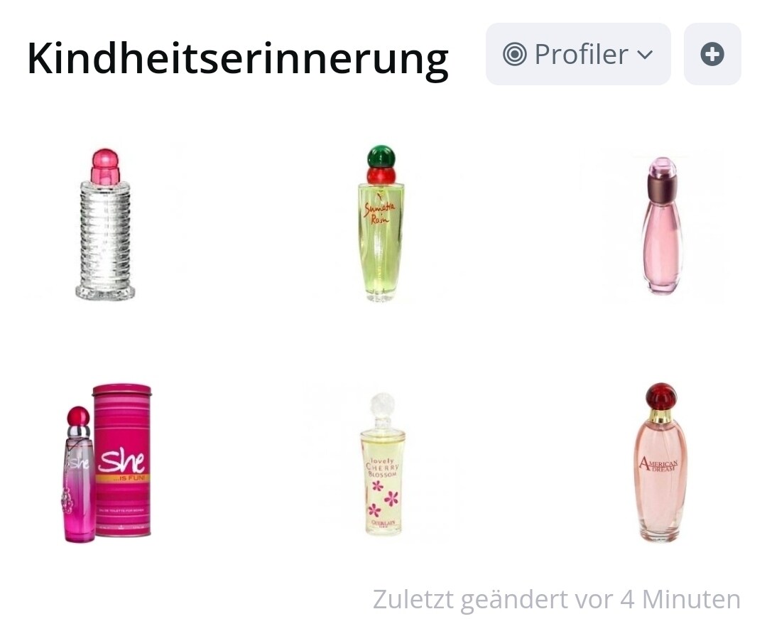Click the add plus icon button
Image resolution: width=767 pixels, height=641 pixels.
coord(712,54)
